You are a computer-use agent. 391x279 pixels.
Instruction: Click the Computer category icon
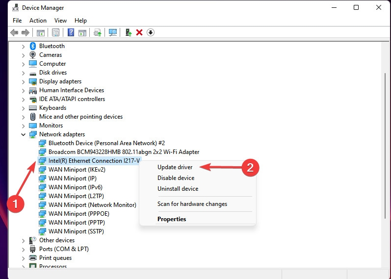click(33, 64)
